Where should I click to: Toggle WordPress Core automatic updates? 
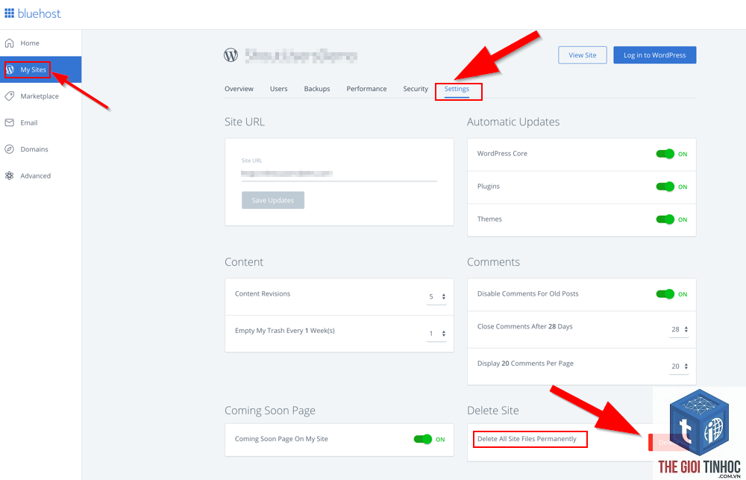click(665, 154)
